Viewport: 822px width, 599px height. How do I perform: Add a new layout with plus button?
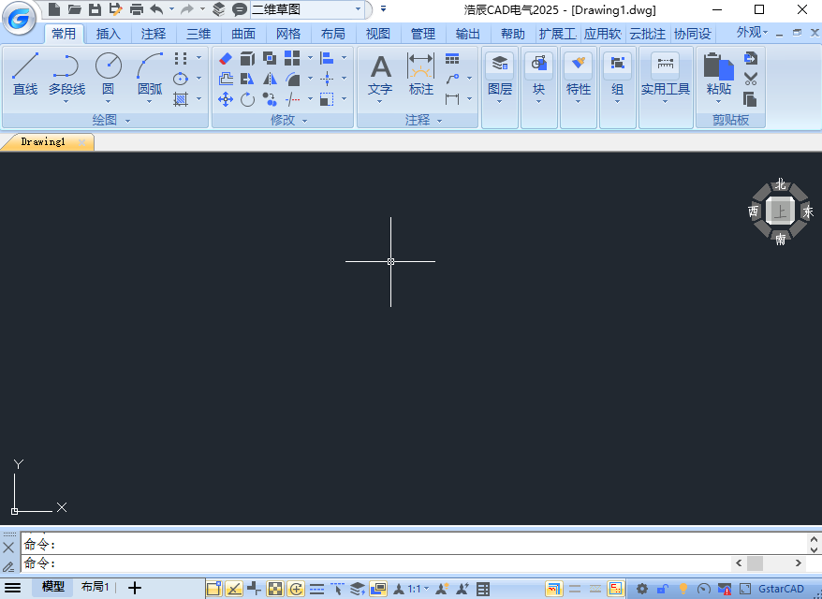(x=135, y=588)
